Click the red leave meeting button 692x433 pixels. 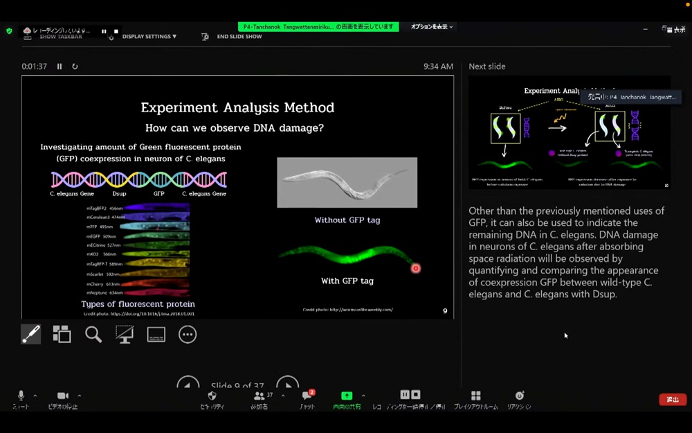672,400
